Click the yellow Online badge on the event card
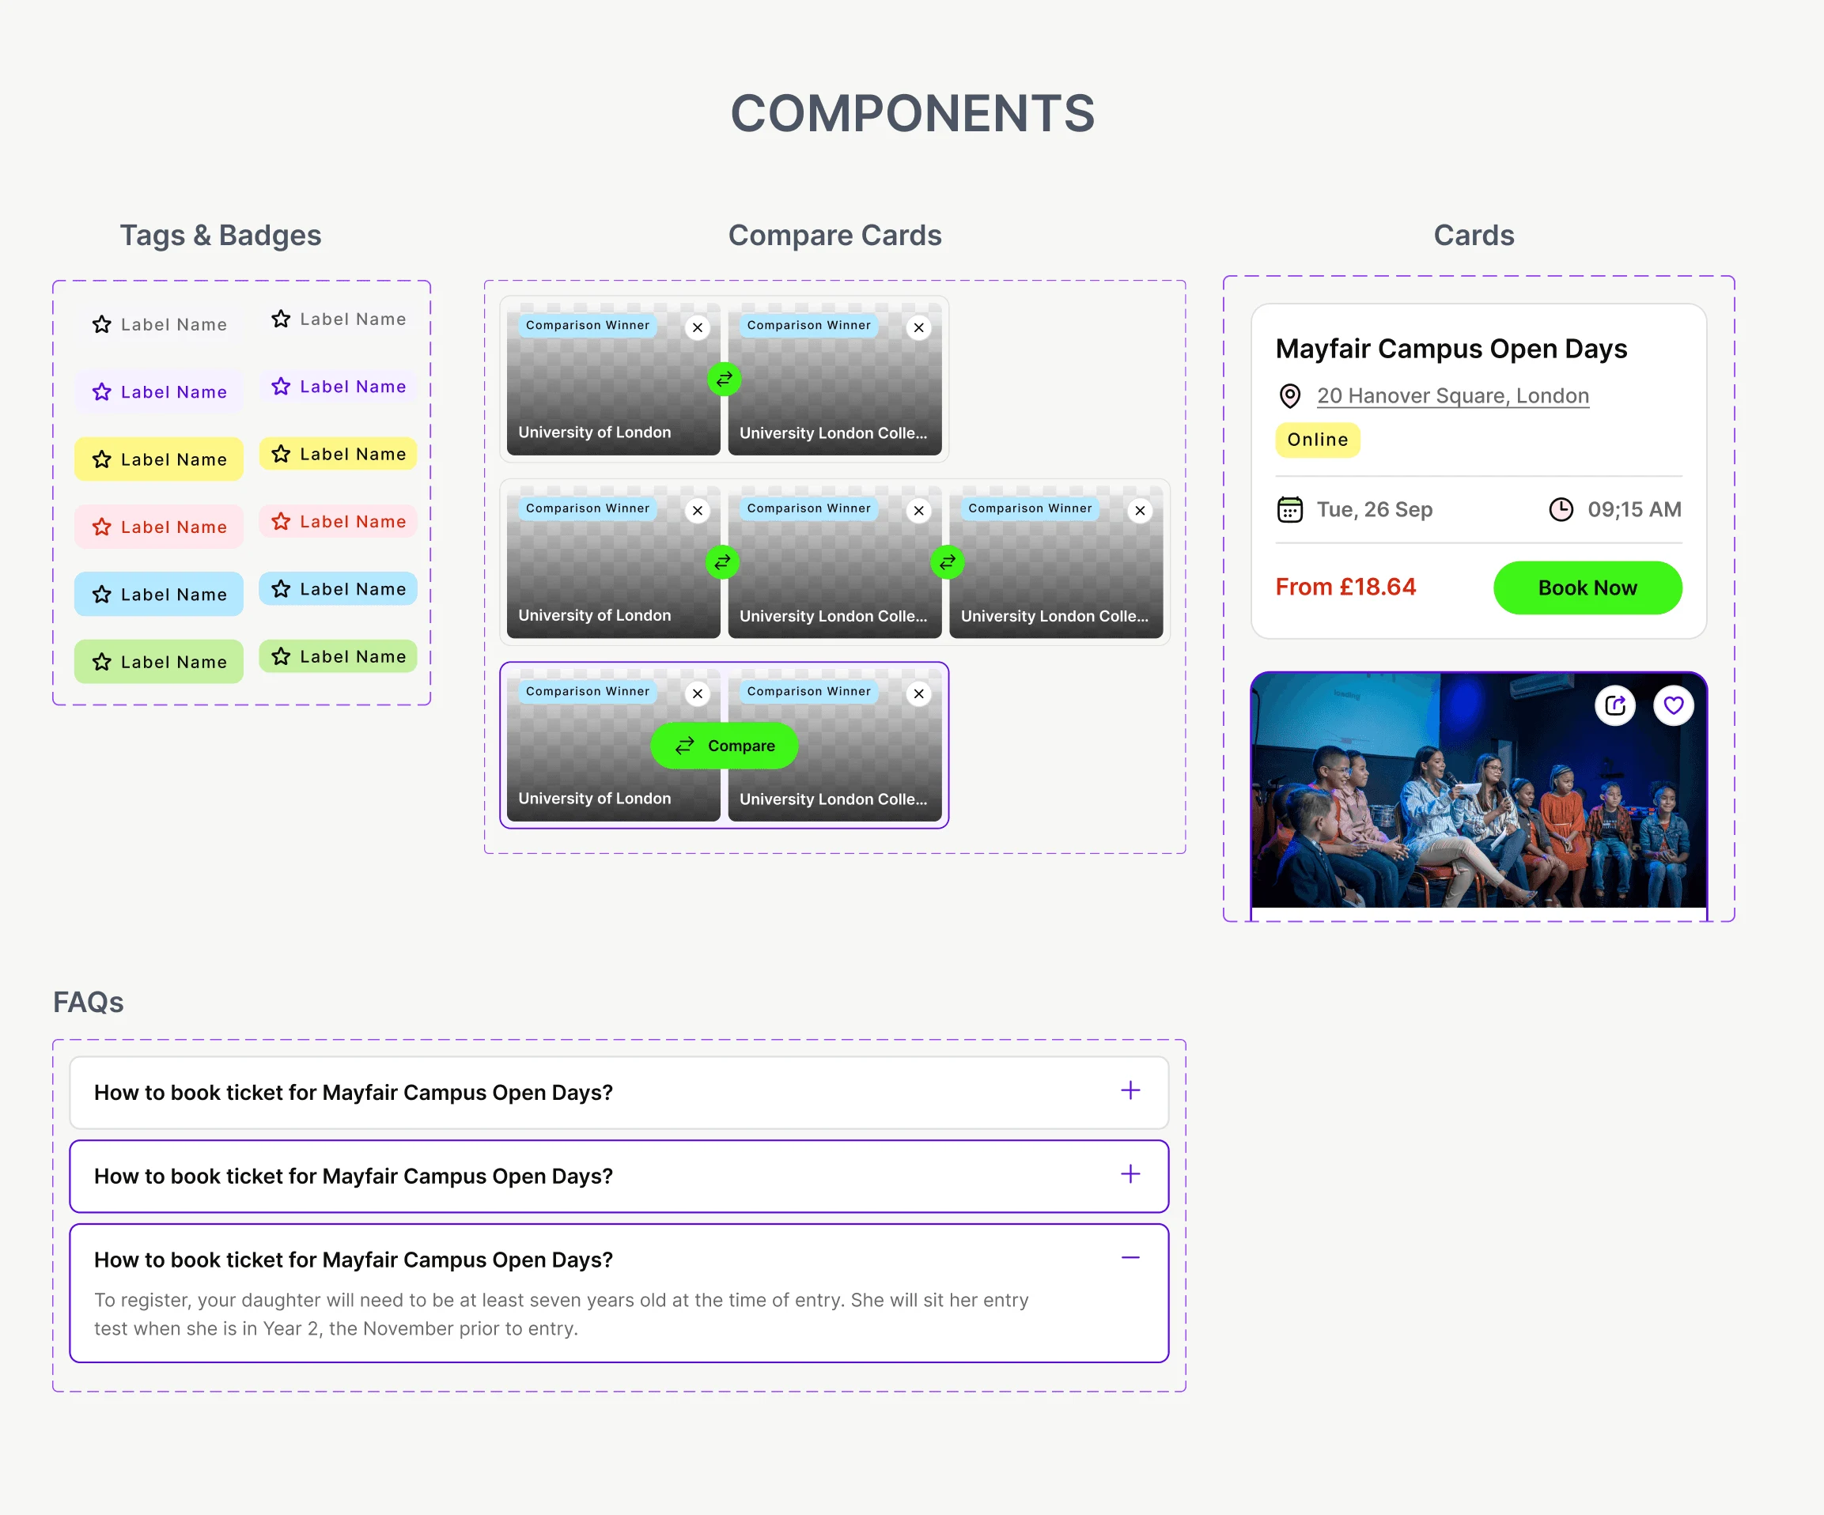Viewport: 1824px width, 1515px height. click(1318, 440)
